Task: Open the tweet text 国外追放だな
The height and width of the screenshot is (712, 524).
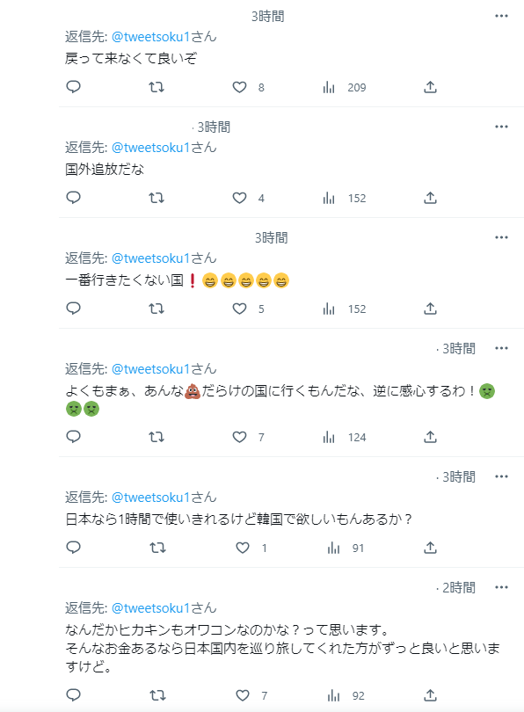Action: click(105, 170)
